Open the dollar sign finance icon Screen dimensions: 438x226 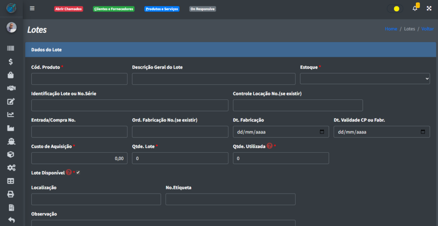[11, 62]
